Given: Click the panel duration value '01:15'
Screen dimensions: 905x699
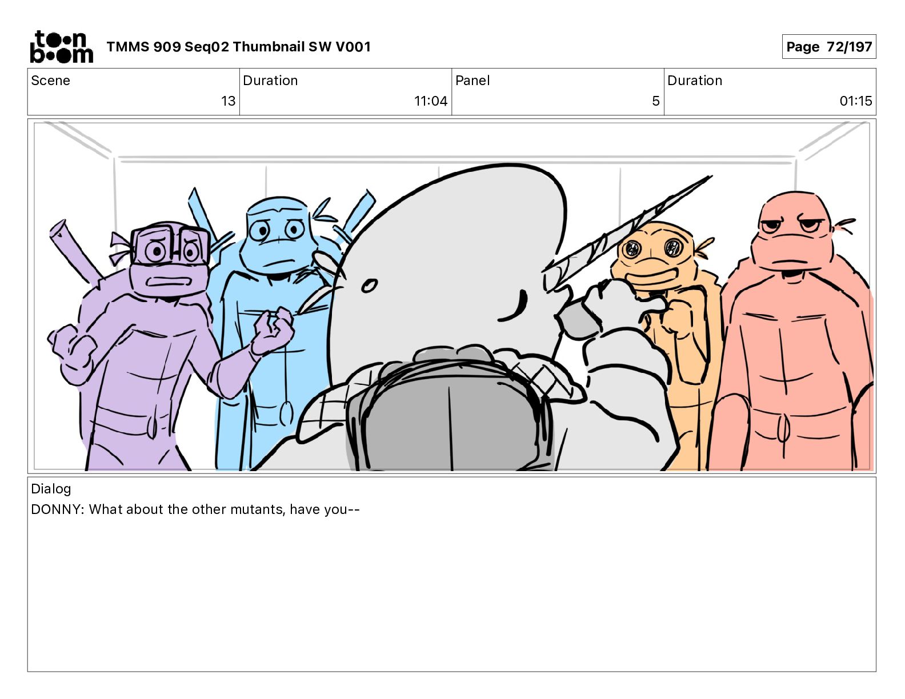Looking at the screenshot, I should coord(856,101).
